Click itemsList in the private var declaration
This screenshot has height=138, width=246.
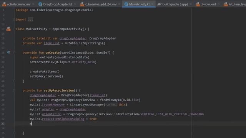[x=52, y=43]
